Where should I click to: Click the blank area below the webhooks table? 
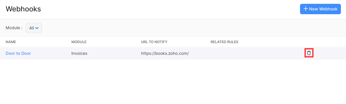click(x=173, y=81)
